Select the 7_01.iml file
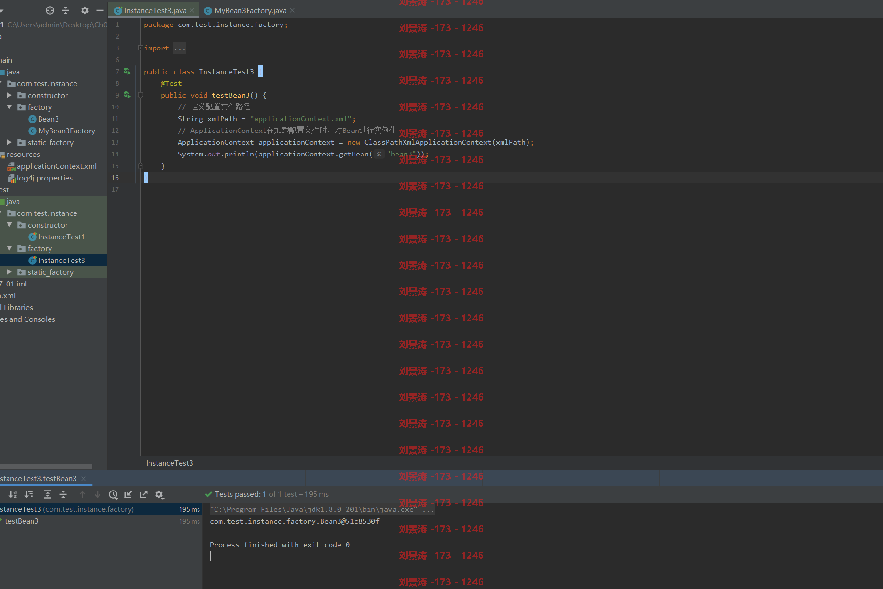 [14, 284]
